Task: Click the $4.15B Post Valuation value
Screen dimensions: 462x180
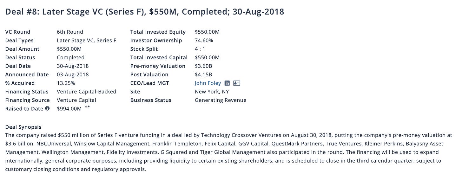Action: (203, 74)
